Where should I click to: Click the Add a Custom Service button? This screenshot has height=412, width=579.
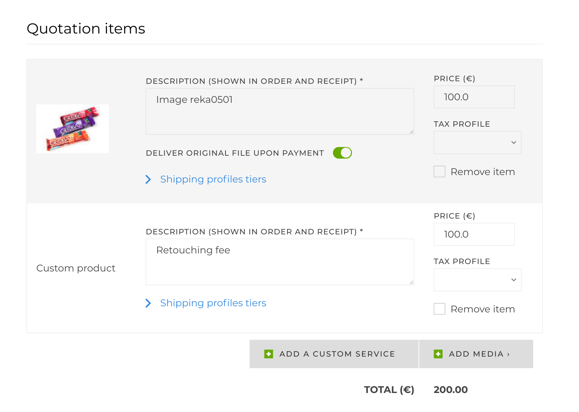pos(334,354)
